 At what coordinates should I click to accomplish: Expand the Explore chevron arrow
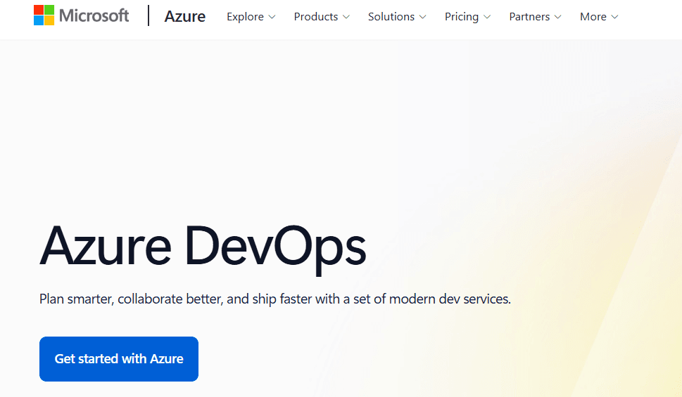[272, 17]
